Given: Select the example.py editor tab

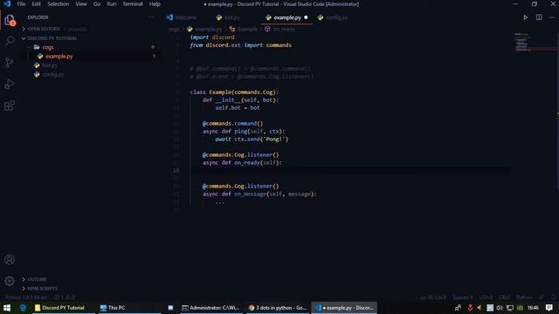Looking at the screenshot, I should pos(287,17).
